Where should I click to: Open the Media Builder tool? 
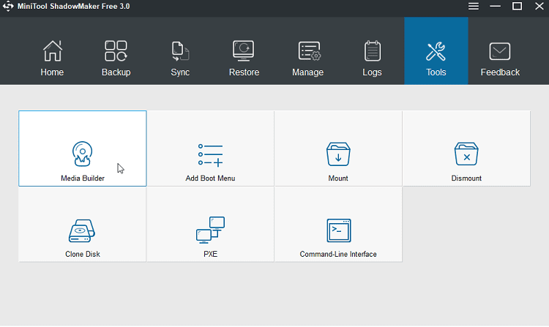click(82, 149)
